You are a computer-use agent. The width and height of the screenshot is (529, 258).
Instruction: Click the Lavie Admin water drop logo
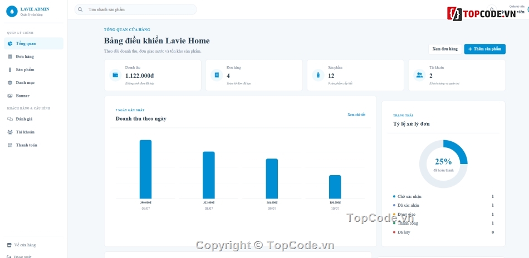click(x=12, y=12)
